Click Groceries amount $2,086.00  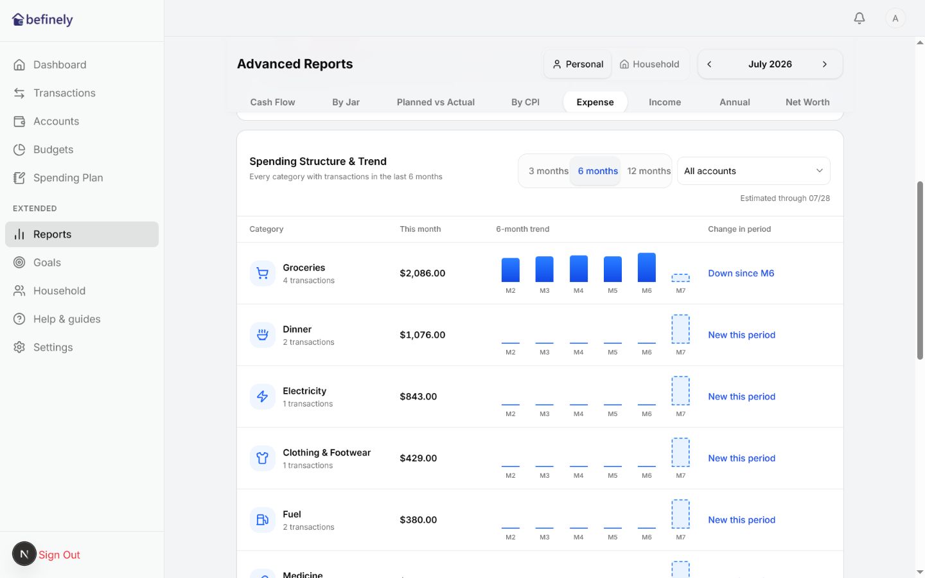(x=422, y=274)
